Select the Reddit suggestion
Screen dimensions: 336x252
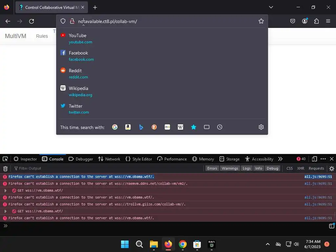(162, 73)
